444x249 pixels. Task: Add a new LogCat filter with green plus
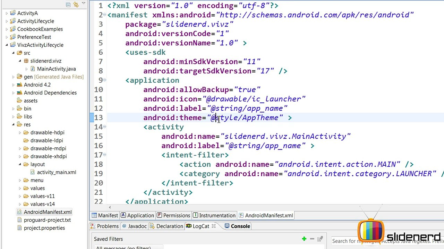304,239
